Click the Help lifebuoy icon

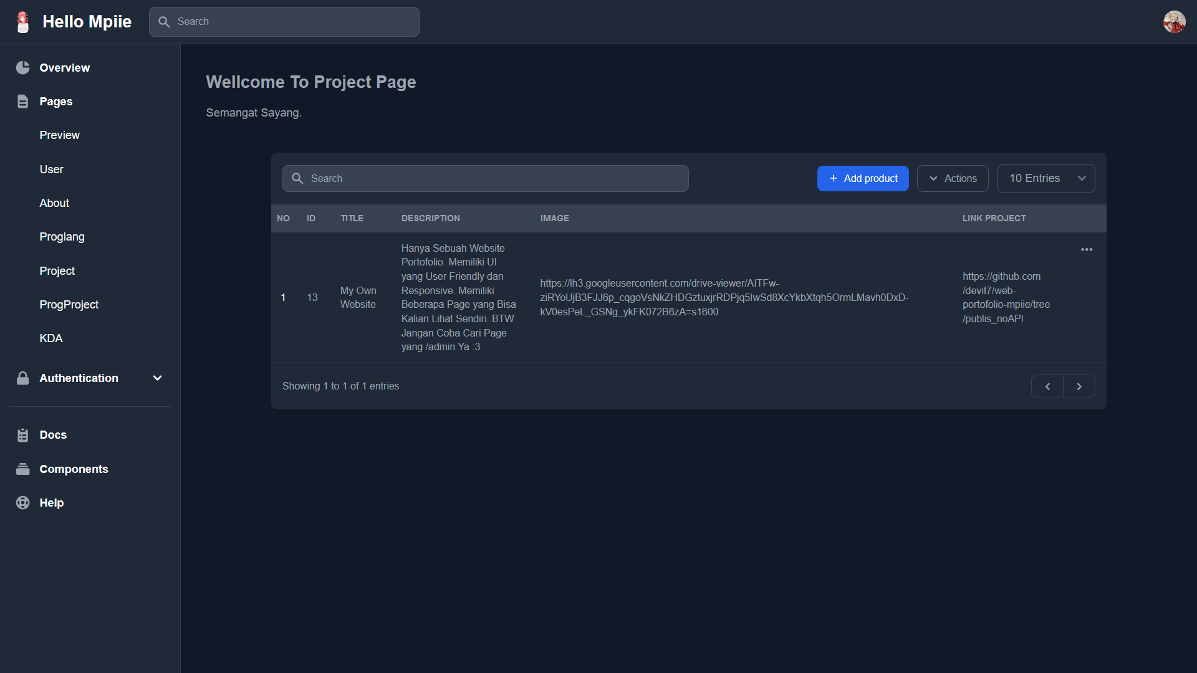(x=22, y=502)
